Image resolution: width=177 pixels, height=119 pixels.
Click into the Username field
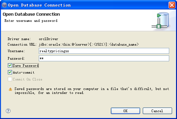point(104,51)
